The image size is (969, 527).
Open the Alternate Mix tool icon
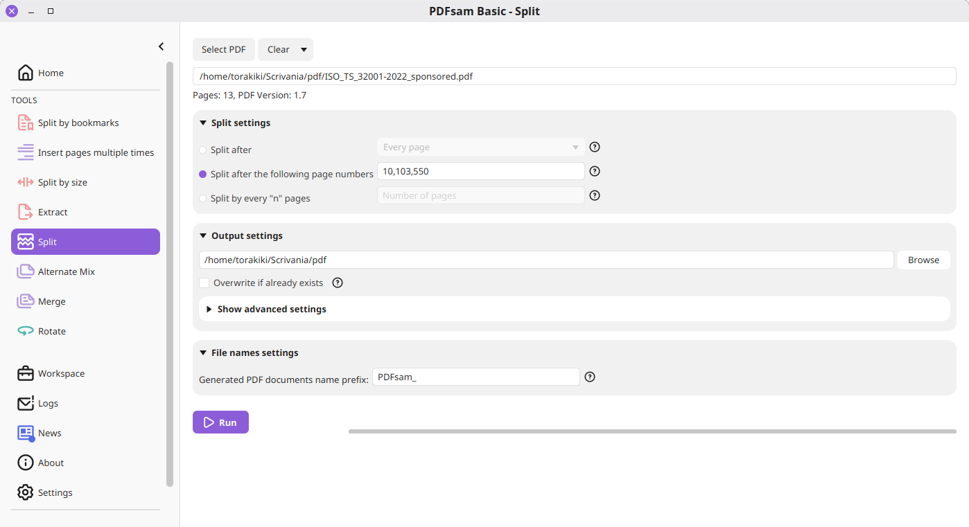[26, 271]
